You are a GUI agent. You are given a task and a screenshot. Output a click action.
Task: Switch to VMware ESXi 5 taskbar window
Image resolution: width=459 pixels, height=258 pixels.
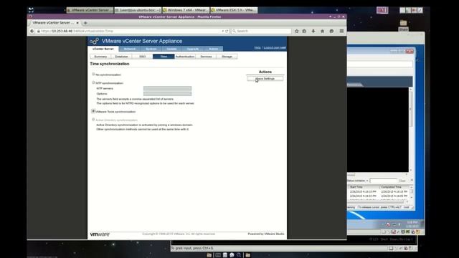(x=234, y=10)
